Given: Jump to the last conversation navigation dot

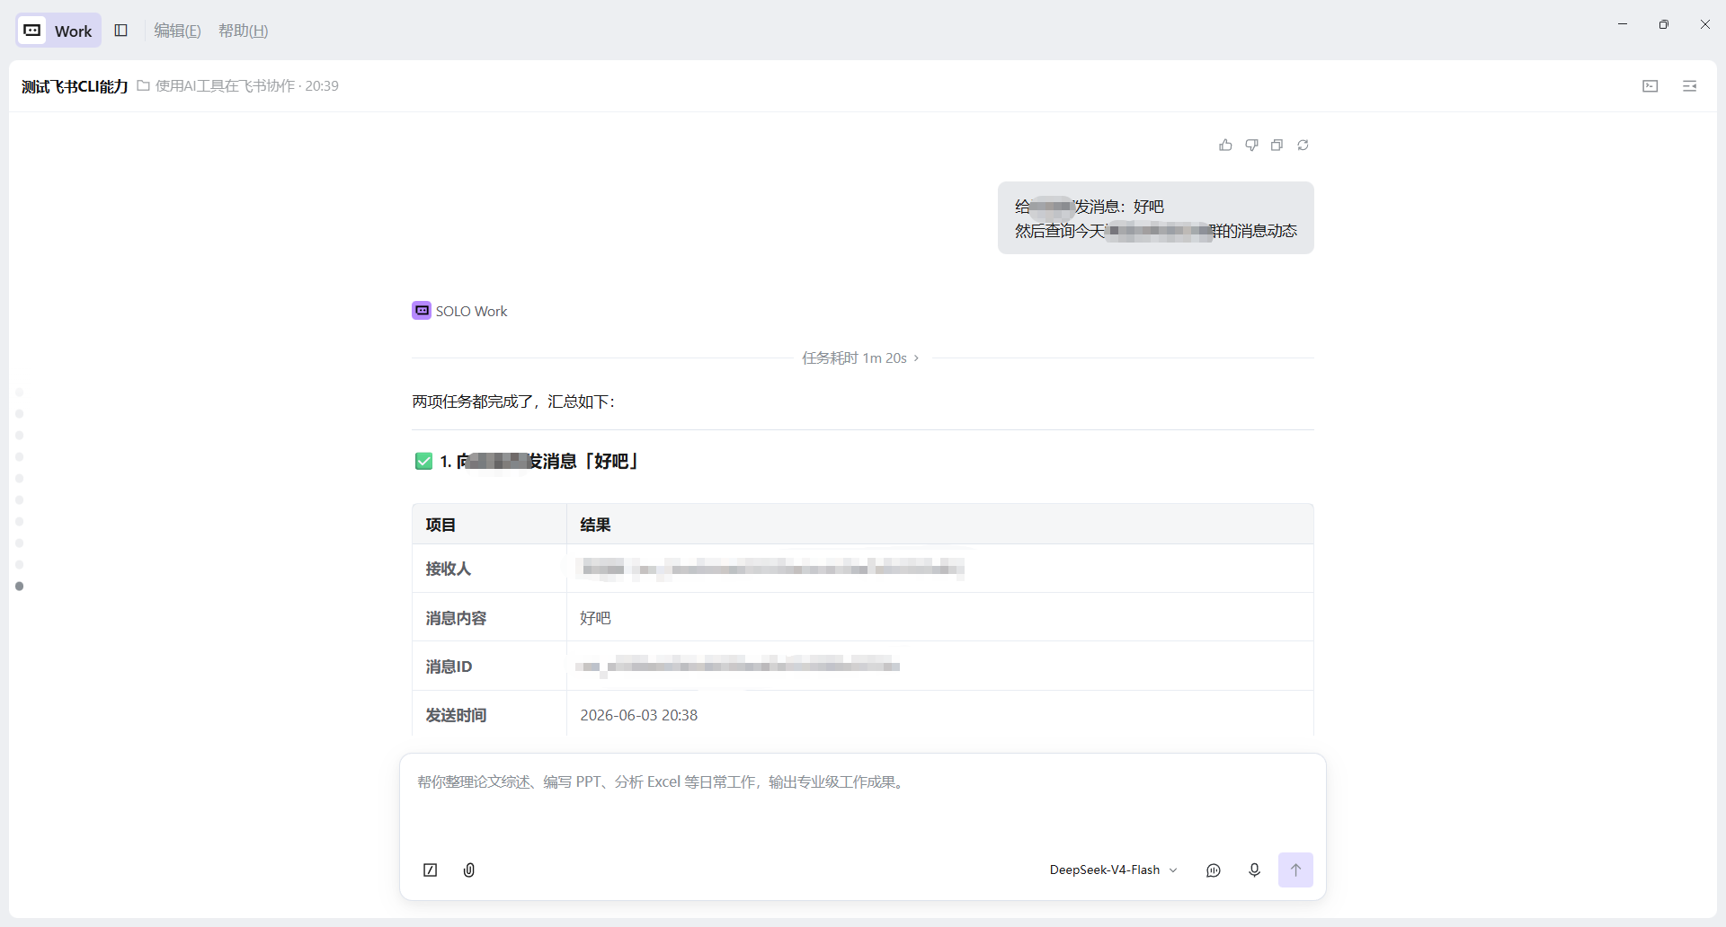Looking at the screenshot, I should 20,587.
